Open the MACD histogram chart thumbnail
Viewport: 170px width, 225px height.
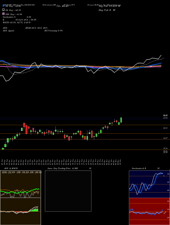[20, 211]
